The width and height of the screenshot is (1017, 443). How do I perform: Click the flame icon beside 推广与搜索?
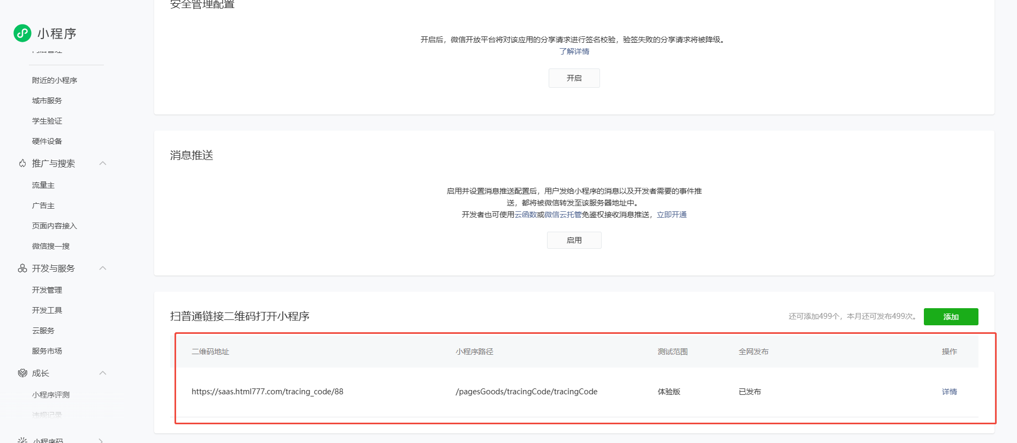click(x=22, y=163)
